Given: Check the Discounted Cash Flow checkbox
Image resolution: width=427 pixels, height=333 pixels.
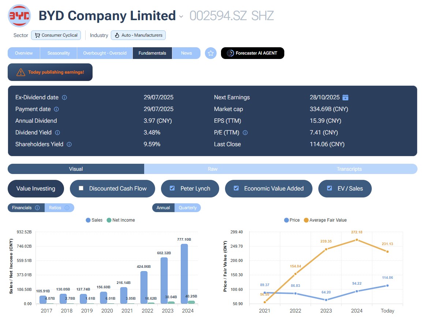Looking at the screenshot, I should [81, 188].
